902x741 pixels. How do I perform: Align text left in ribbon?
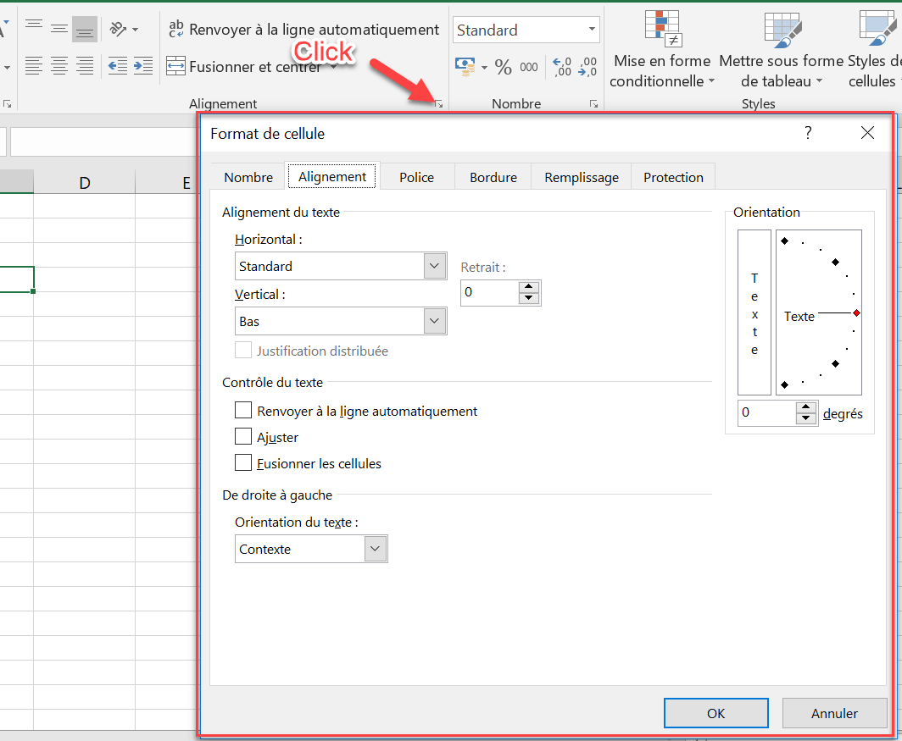[34, 66]
